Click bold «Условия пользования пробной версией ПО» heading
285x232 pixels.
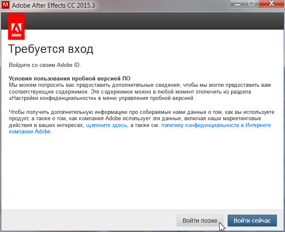pyautogui.click(x=70, y=79)
